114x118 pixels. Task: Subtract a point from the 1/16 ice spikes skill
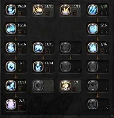(102, 51)
